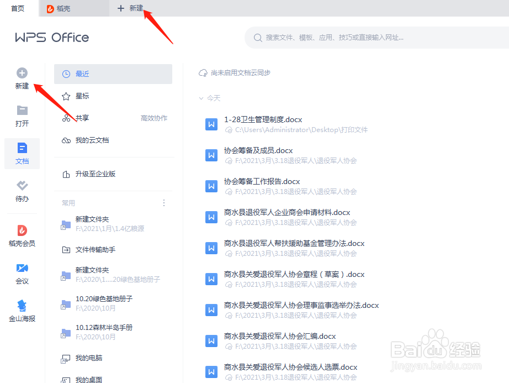Click the 稻壳 tab logo icon

50,9
